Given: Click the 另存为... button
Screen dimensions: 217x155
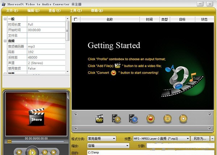Looking at the screenshot, I should (200, 138).
